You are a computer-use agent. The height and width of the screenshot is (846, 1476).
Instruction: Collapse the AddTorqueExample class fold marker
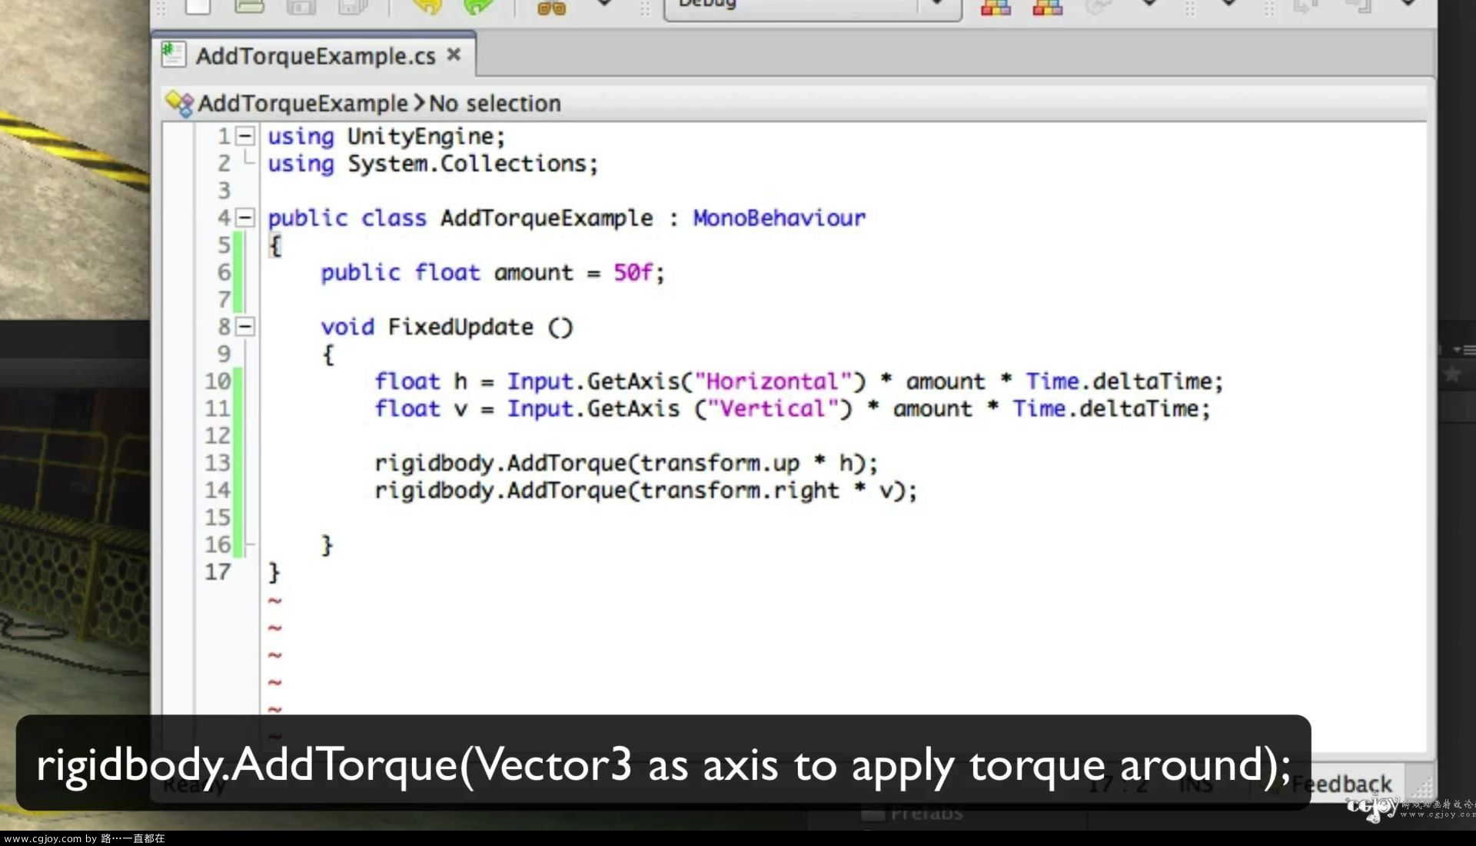(x=244, y=218)
